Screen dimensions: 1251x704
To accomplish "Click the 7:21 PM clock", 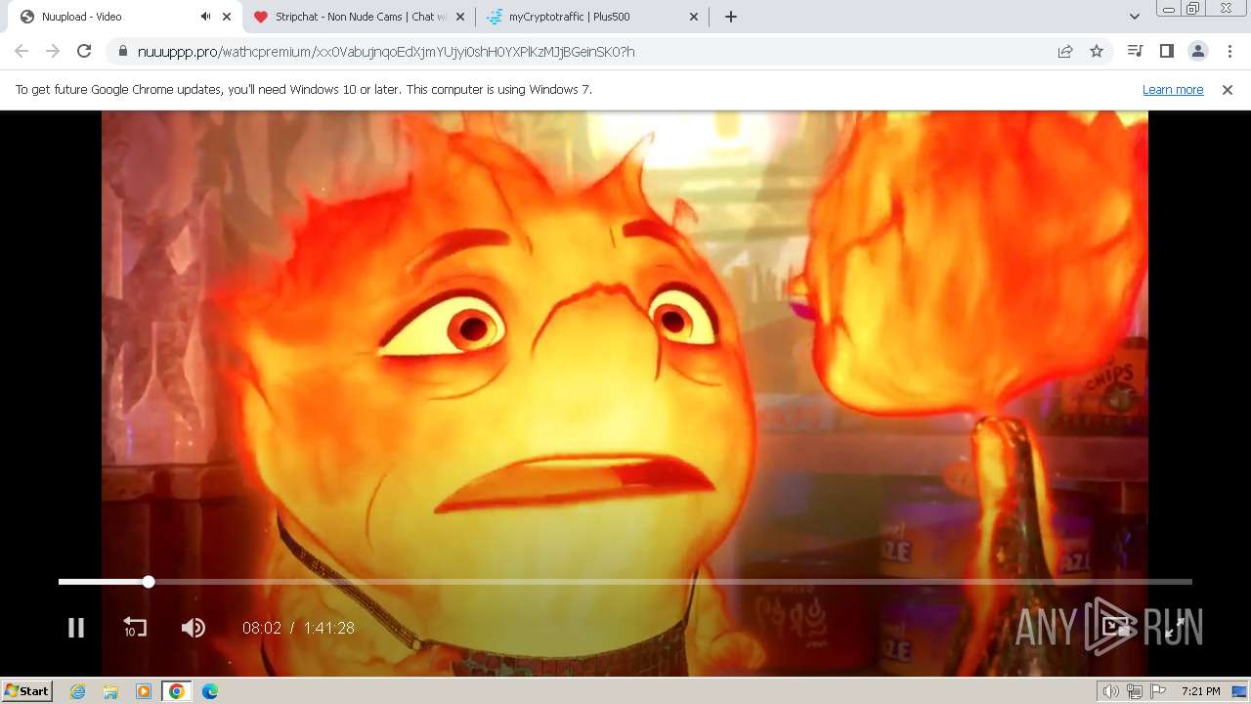I will [1200, 691].
